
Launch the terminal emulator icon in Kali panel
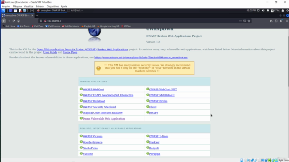[x=29, y=11]
